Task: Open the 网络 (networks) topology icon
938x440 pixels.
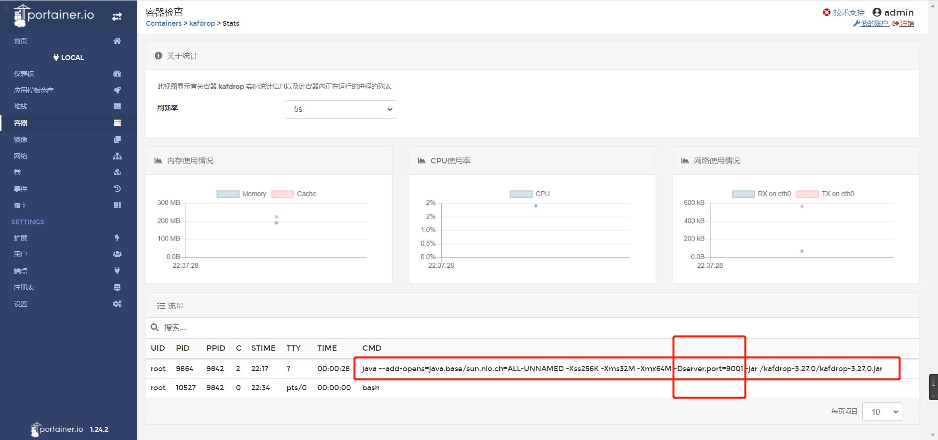Action: pyautogui.click(x=117, y=156)
